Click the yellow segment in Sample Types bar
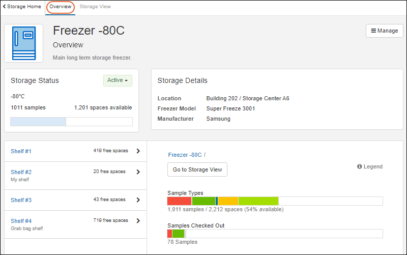 point(228,201)
